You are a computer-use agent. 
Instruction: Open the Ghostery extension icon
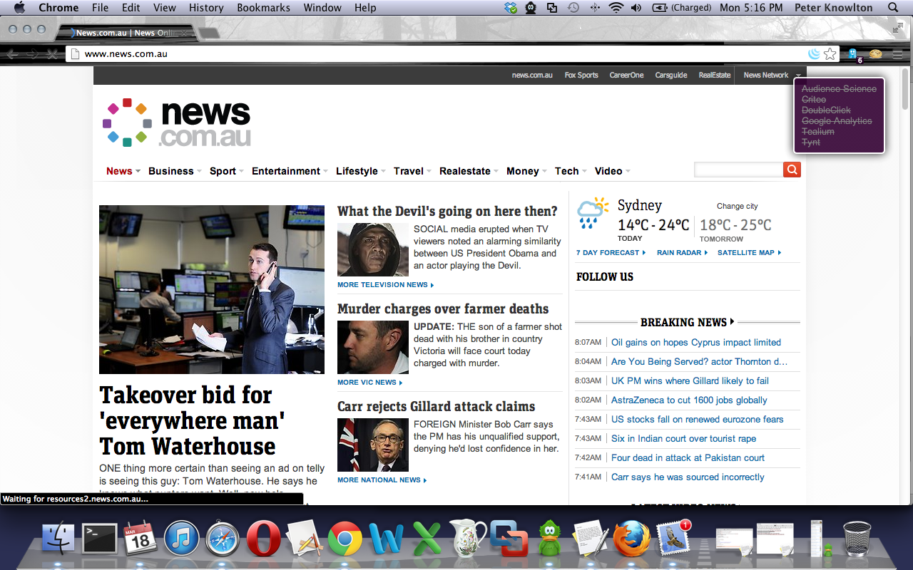(x=853, y=54)
